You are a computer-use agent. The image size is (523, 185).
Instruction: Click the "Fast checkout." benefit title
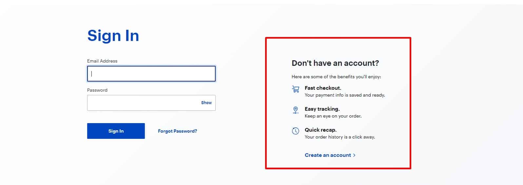click(x=323, y=88)
